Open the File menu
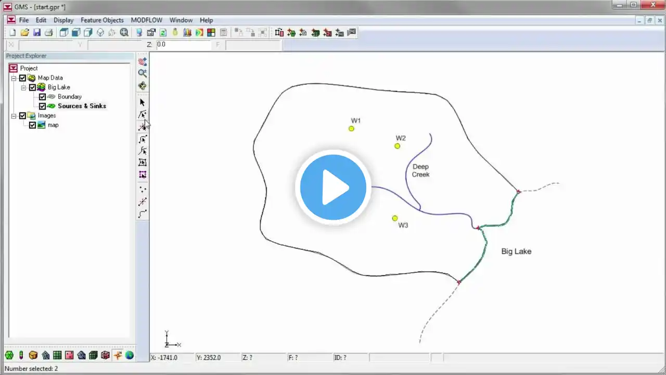The height and width of the screenshot is (375, 666). [24, 20]
